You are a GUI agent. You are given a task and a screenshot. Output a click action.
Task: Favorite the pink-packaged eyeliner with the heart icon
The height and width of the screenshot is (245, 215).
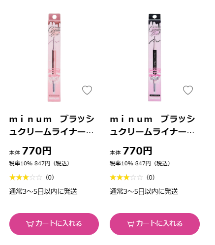click(87, 90)
